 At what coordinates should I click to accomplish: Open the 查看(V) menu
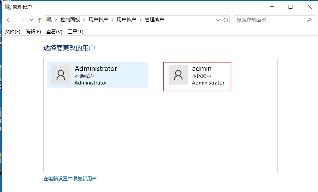[54, 31]
